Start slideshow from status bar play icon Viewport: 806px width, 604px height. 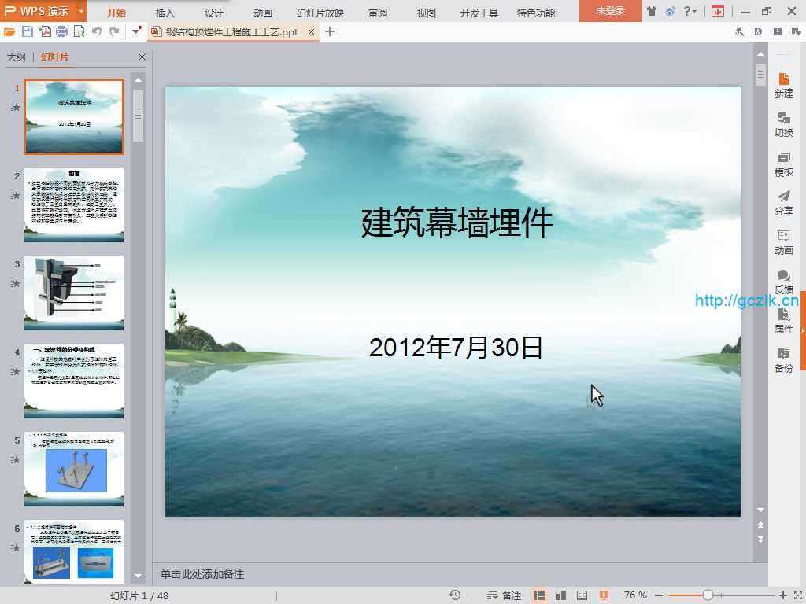(604, 595)
